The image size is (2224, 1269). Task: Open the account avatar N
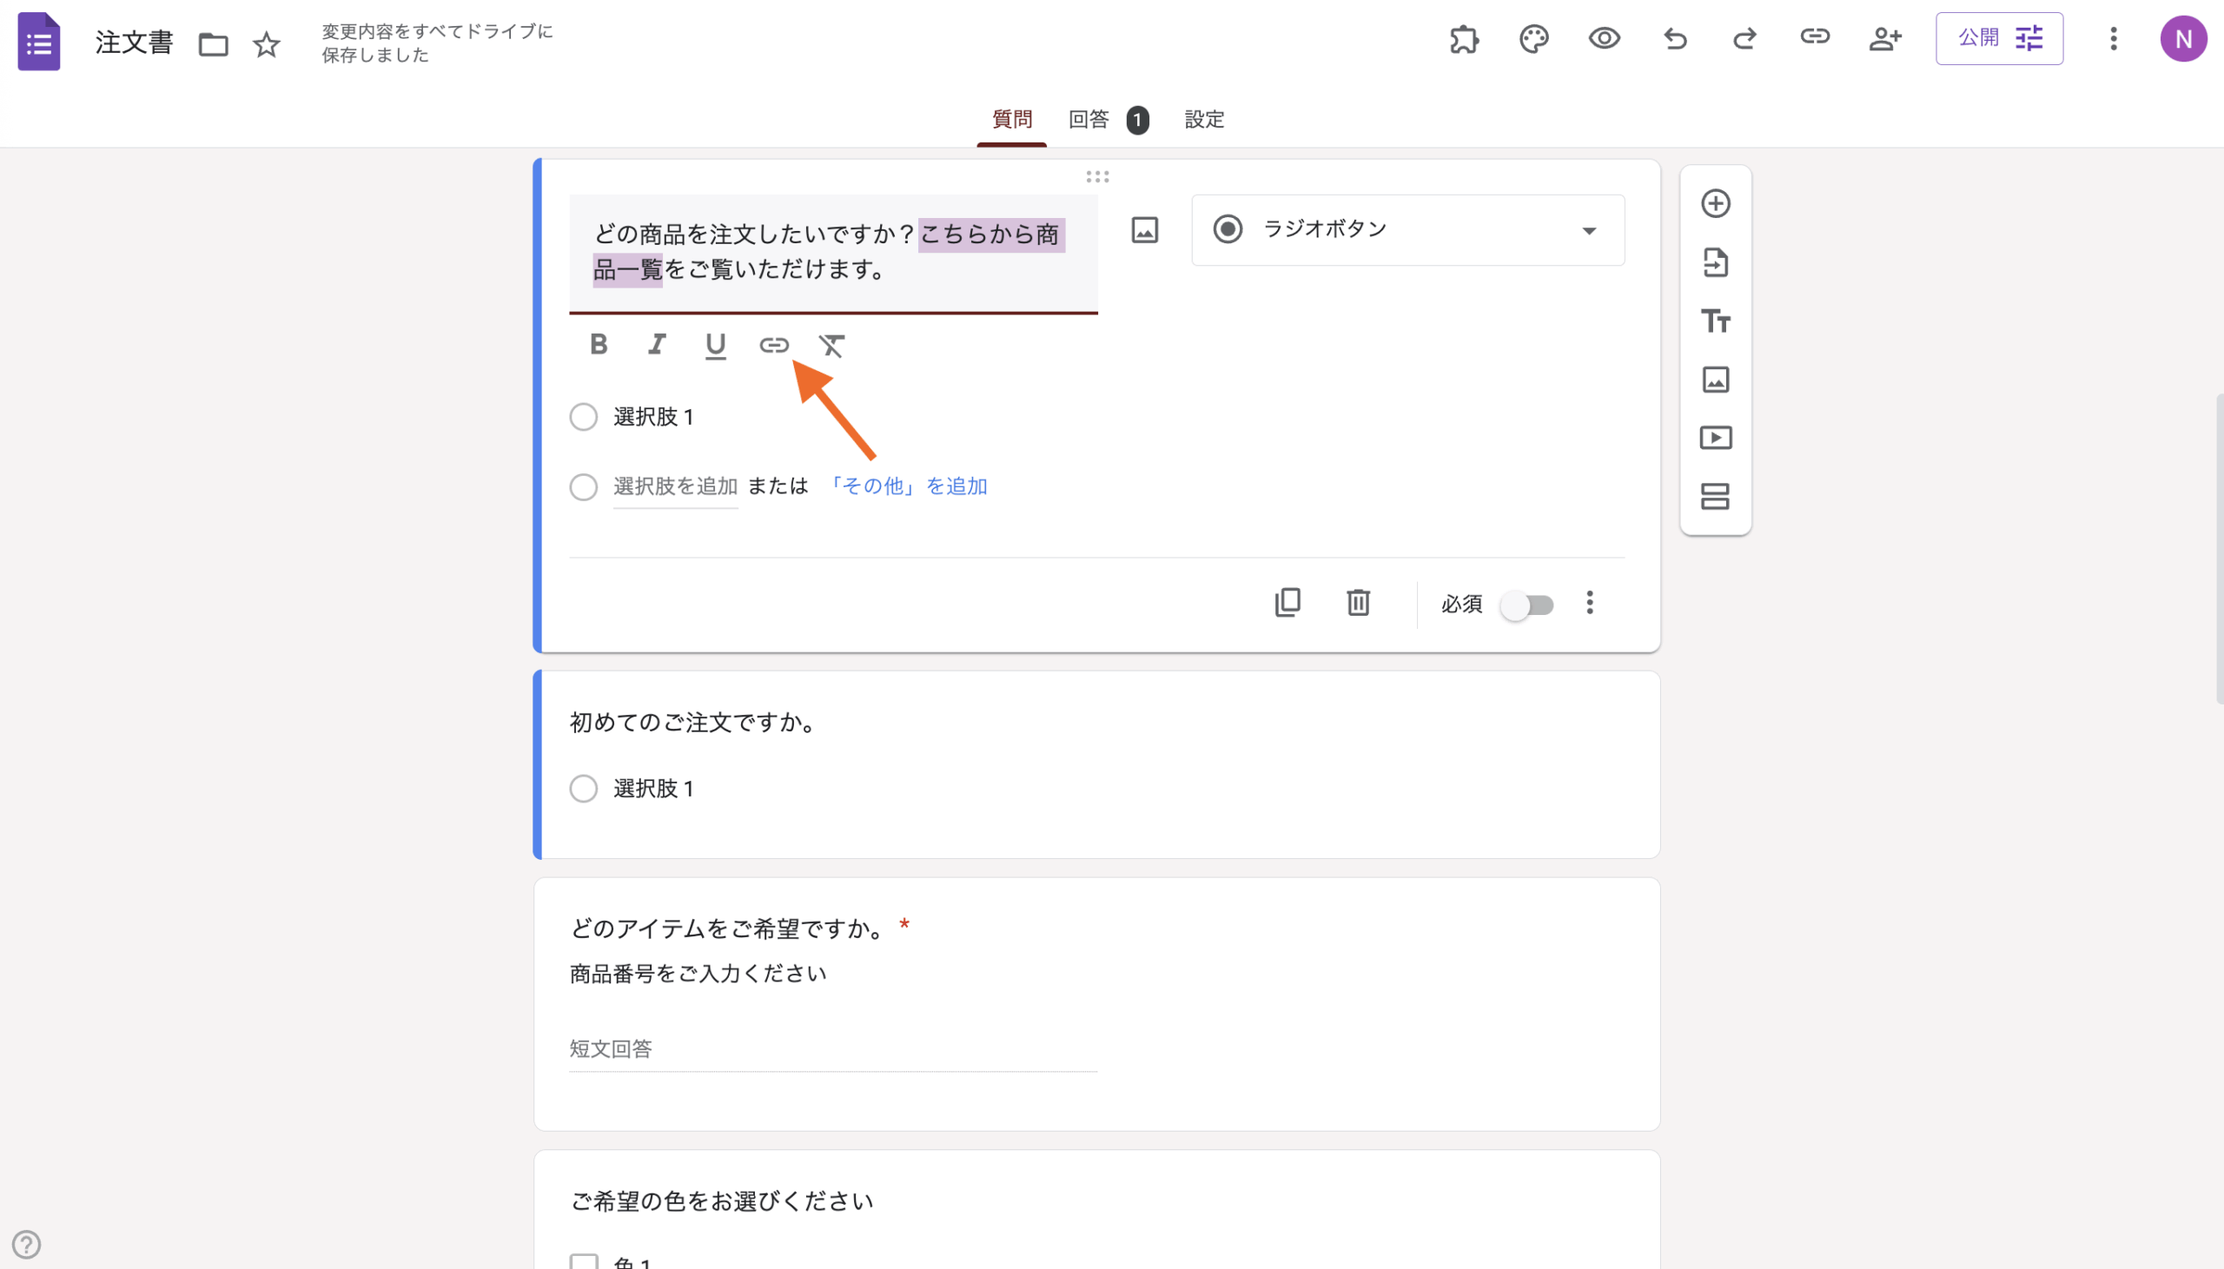(x=2183, y=39)
